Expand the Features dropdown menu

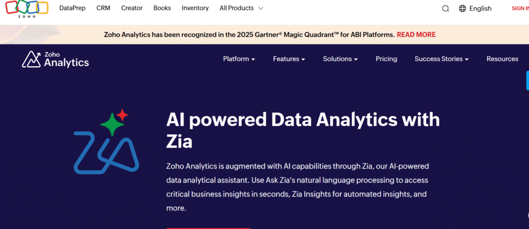(x=289, y=59)
